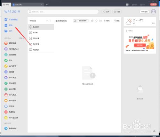Click the white panel icon in title bar
160x137 pixels.
tap(127, 4)
